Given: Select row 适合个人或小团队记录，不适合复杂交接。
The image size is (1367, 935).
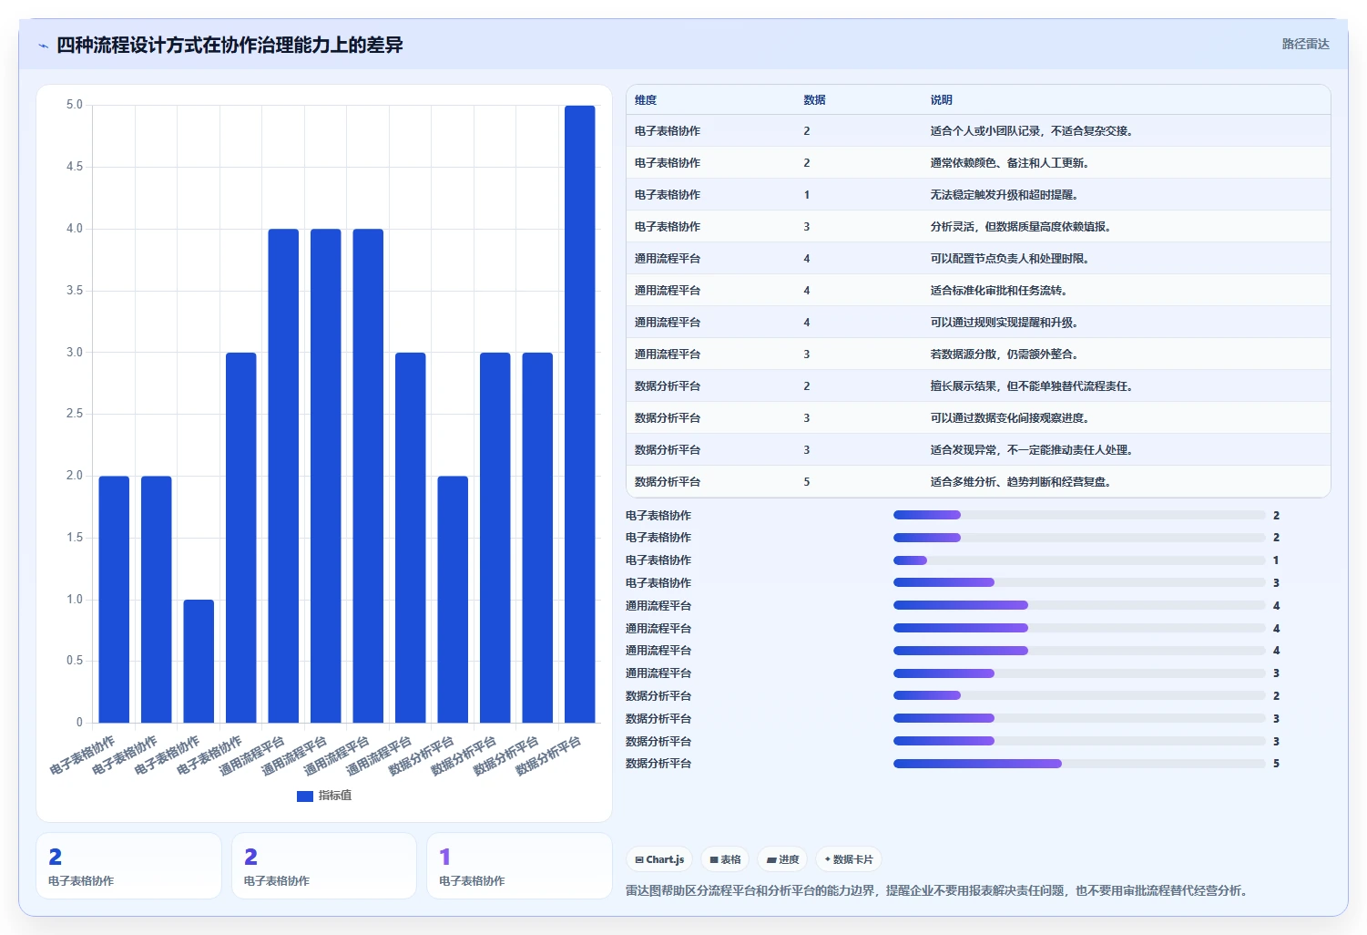Looking at the screenshot, I should pos(978,131).
